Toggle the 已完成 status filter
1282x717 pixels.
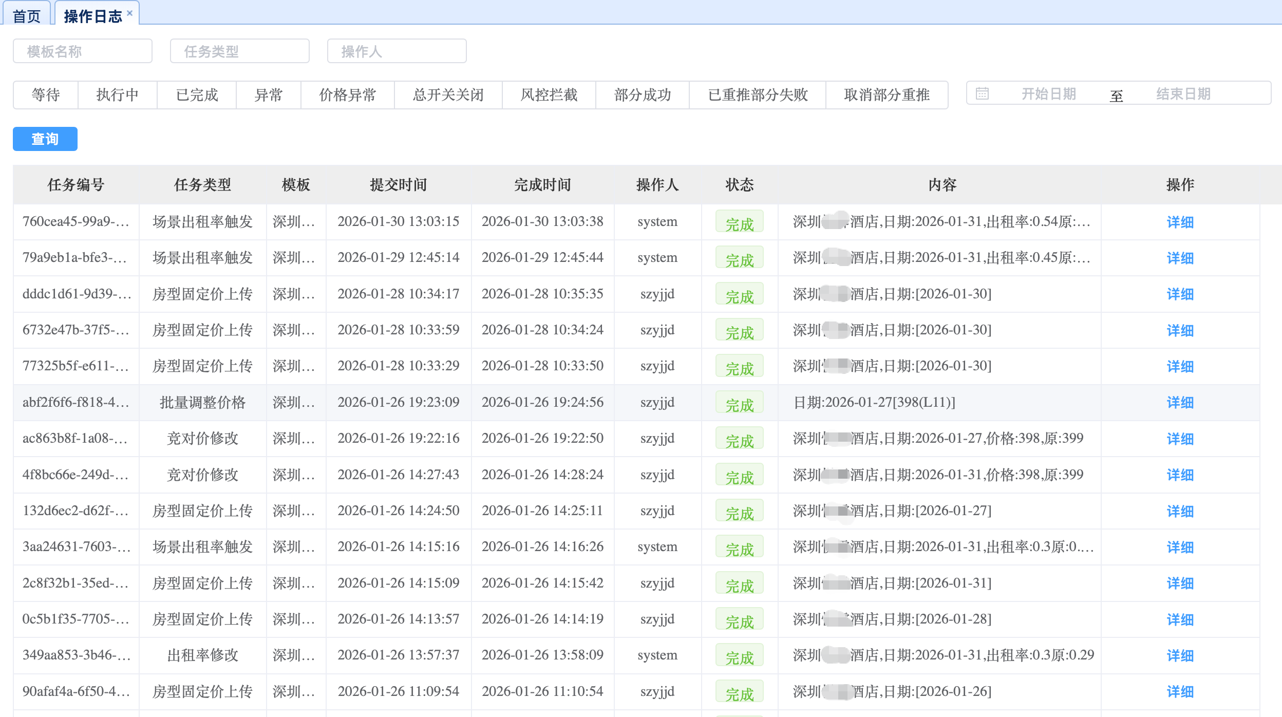(197, 95)
